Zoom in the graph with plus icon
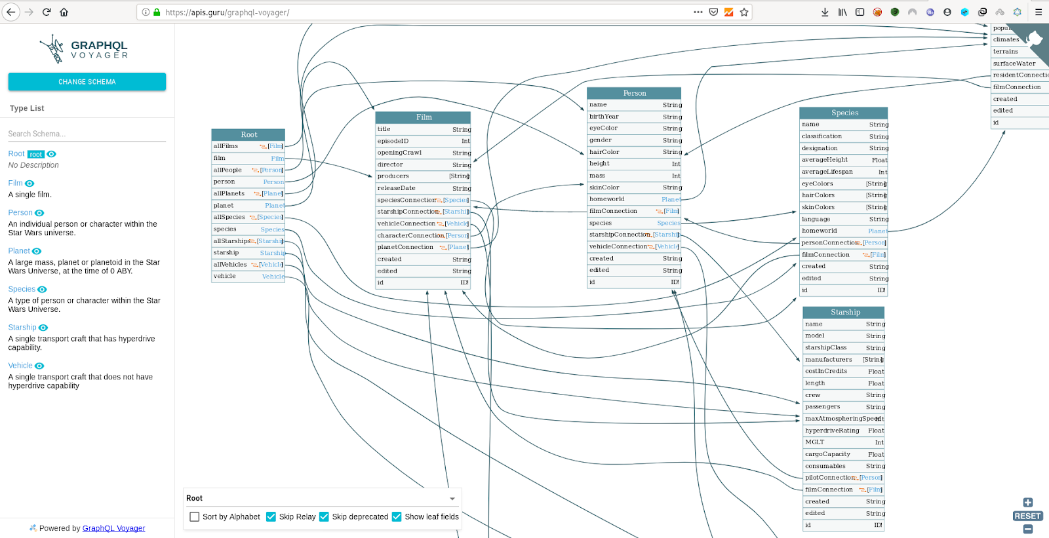The height and width of the screenshot is (538, 1049). pyautogui.click(x=1028, y=503)
